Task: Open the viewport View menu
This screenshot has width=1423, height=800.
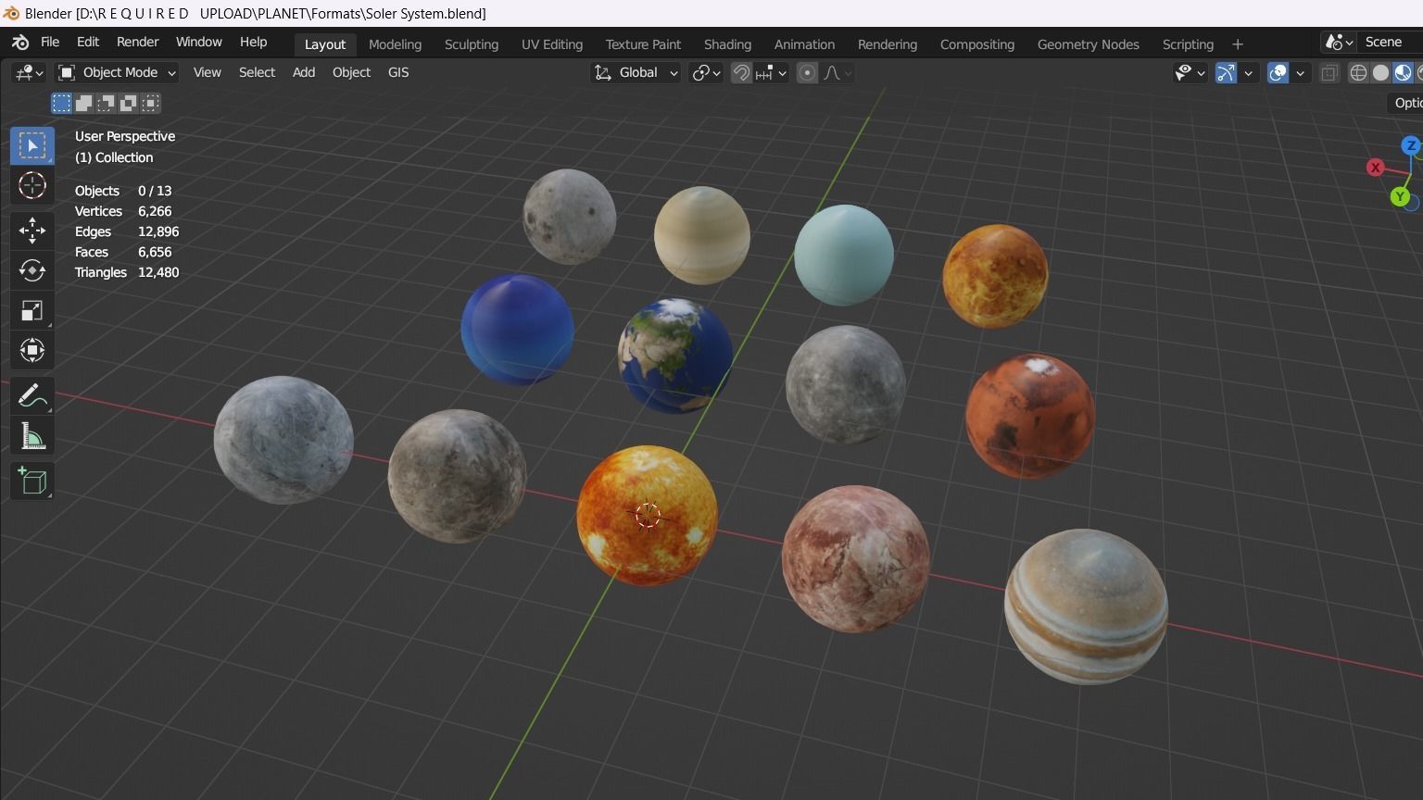Action: tap(207, 72)
